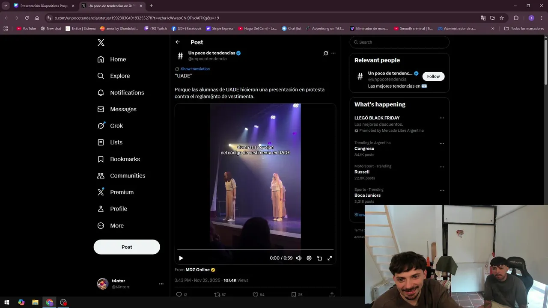Screen dimensions: 548x308
Task: Open Grok assistant
Action: tap(110, 126)
